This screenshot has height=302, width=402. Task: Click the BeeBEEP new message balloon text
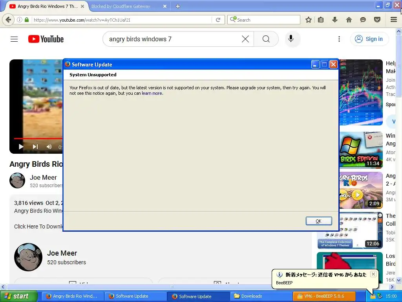click(x=326, y=275)
